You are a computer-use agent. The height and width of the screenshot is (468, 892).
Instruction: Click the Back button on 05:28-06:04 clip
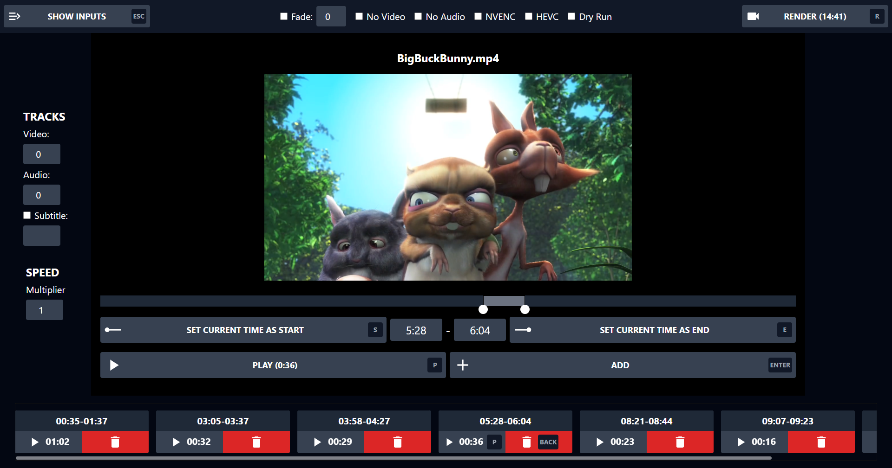(548, 442)
